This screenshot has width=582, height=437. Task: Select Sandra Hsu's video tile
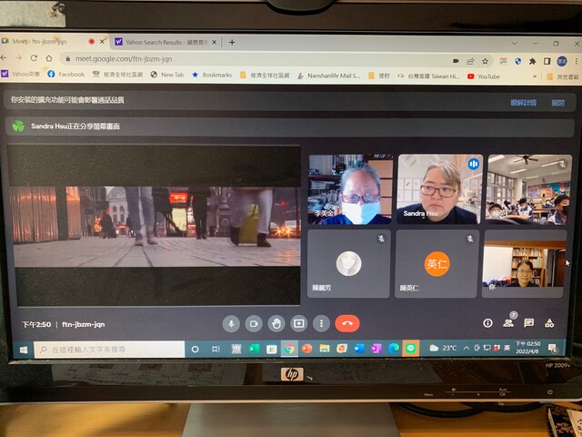tap(439, 188)
